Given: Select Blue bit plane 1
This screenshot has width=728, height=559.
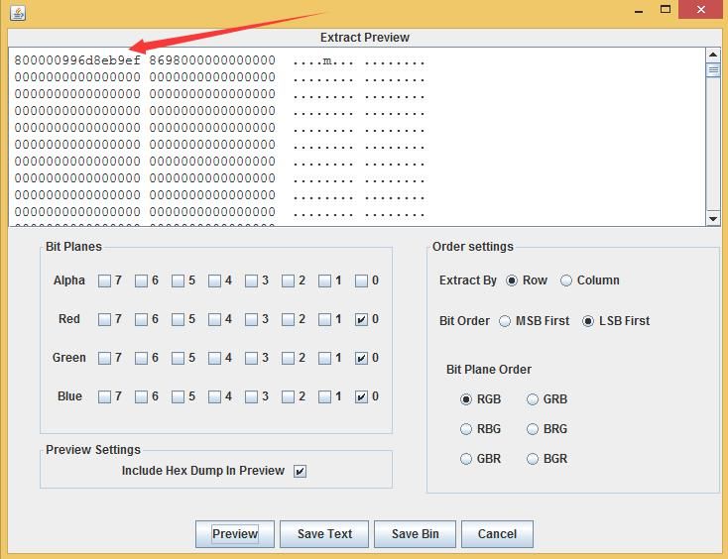Looking at the screenshot, I should pyautogui.click(x=324, y=397).
